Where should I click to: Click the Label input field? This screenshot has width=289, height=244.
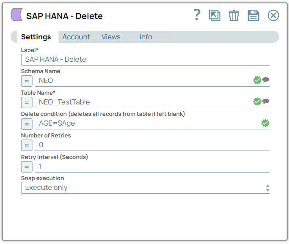pyautogui.click(x=146, y=60)
